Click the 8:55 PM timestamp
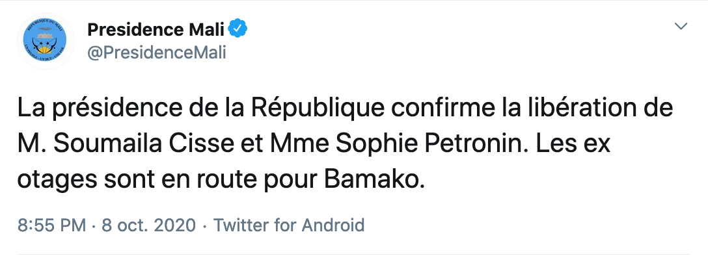This screenshot has height=256, width=708. (51, 224)
